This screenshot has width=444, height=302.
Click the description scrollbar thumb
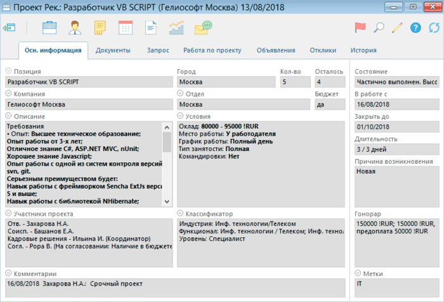[x=167, y=142]
